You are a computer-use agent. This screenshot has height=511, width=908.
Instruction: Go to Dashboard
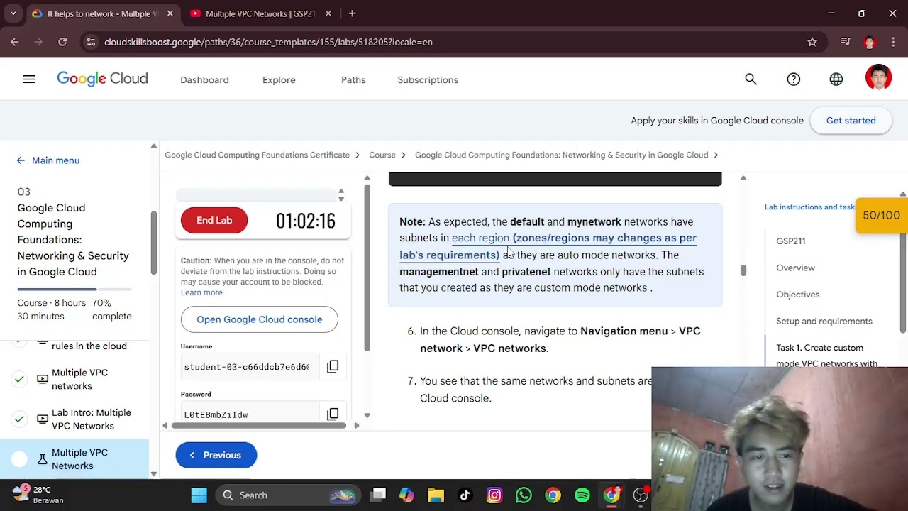(204, 79)
